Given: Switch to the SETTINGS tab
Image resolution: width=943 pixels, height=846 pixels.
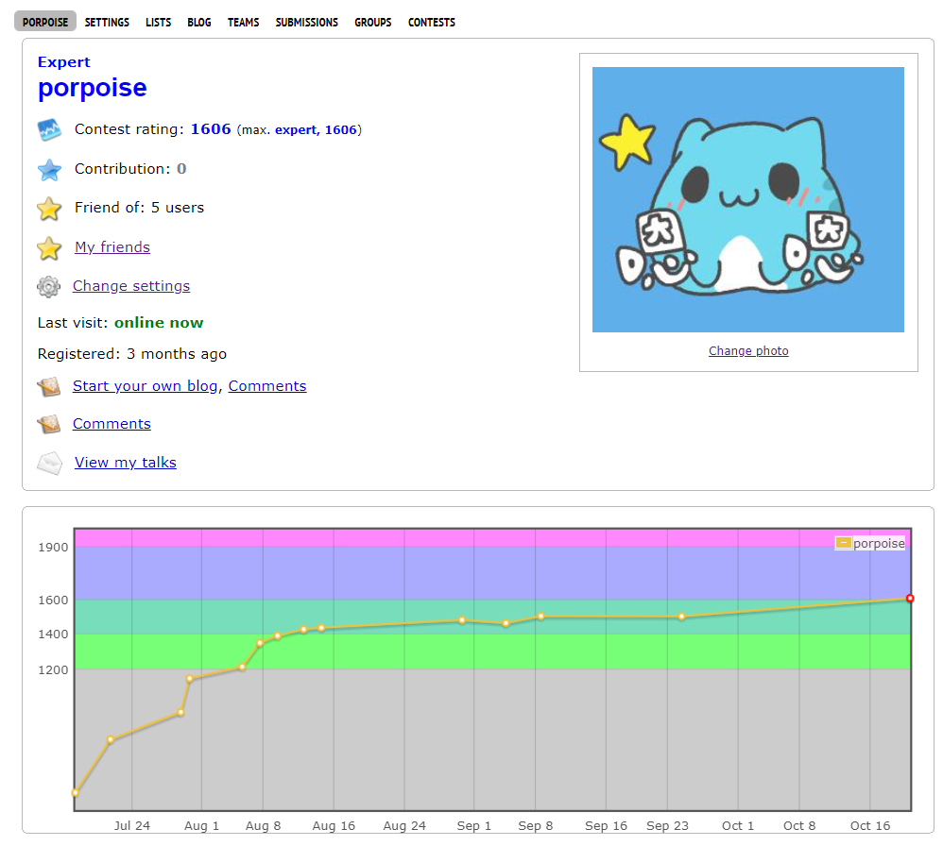Looking at the screenshot, I should tap(107, 23).
